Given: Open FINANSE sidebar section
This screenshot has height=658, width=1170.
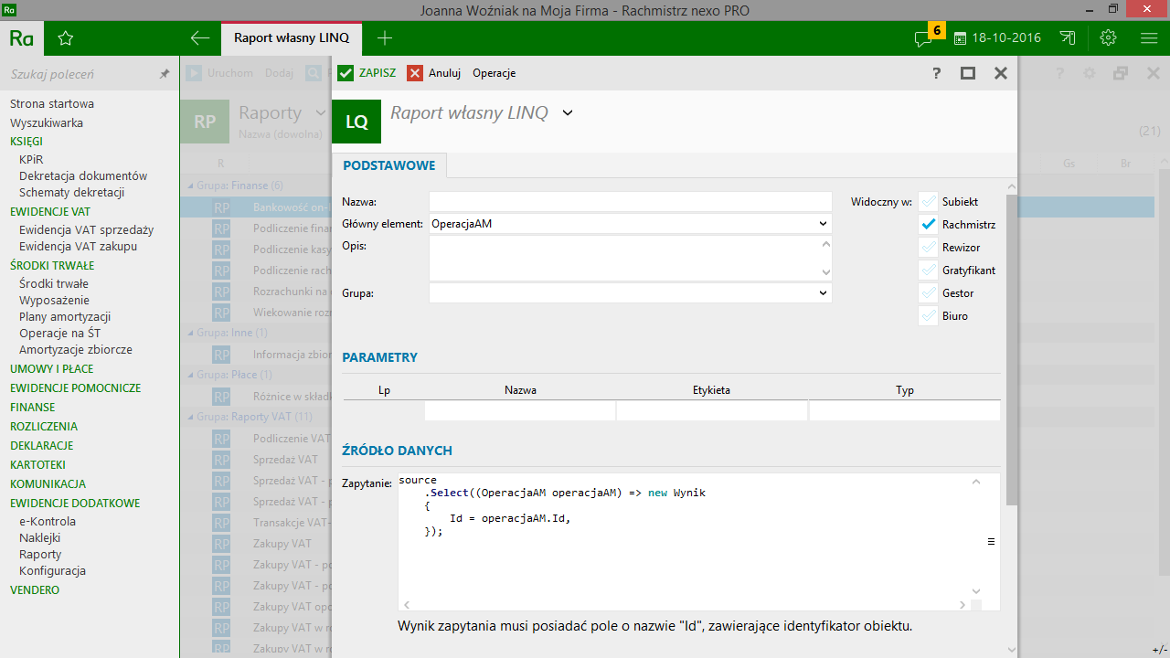Looking at the screenshot, I should (x=33, y=408).
